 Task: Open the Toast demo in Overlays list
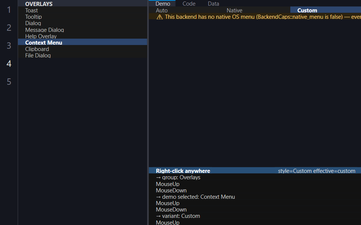(x=82, y=10)
